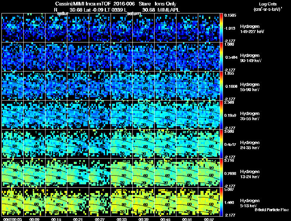The height and width of the screenshot is (221, 291).
Task: Select the 24-35 keV panel at 00:21
Action: [78, 144]
